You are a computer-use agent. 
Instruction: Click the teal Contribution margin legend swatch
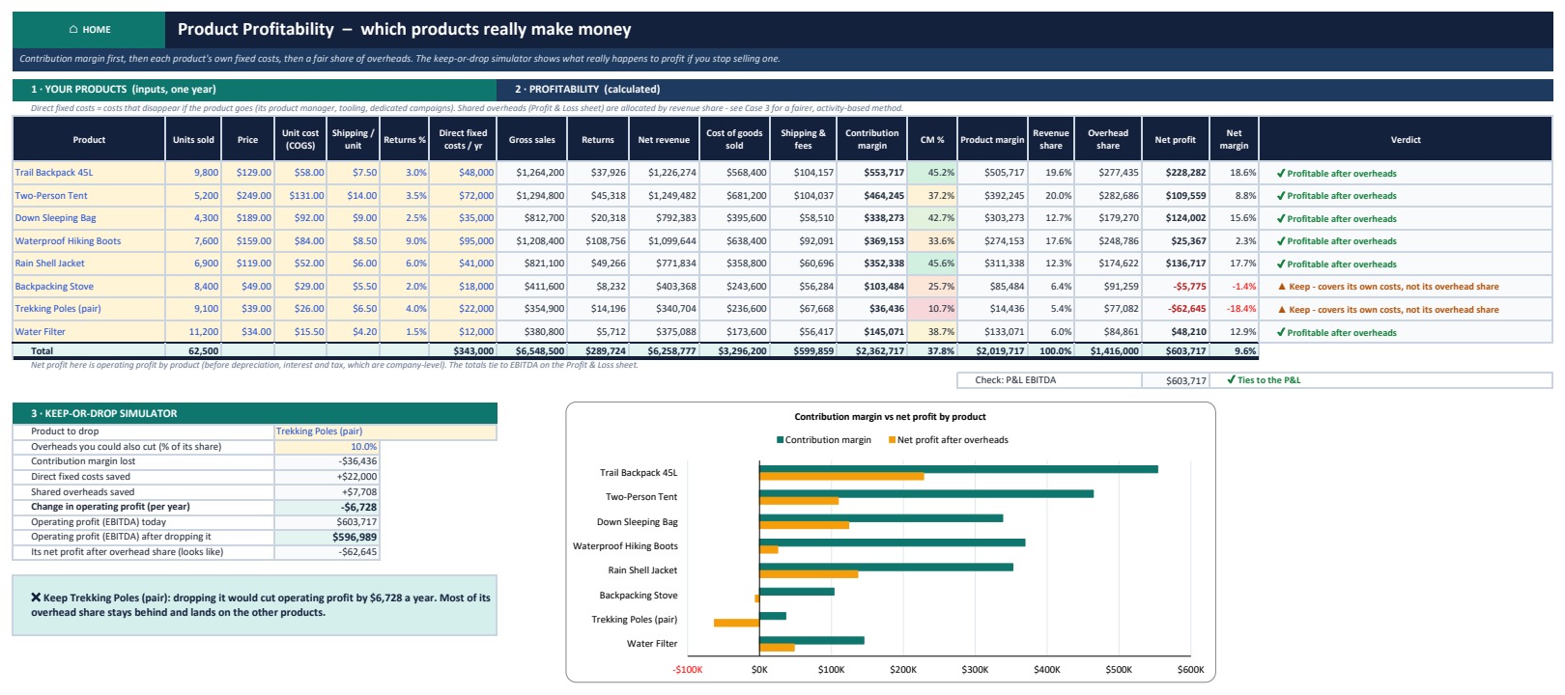tap(780, 440)
